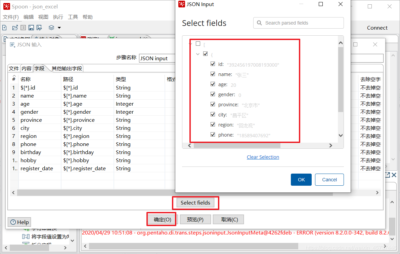Uncheck the age field checkbox

pos(213,84)
